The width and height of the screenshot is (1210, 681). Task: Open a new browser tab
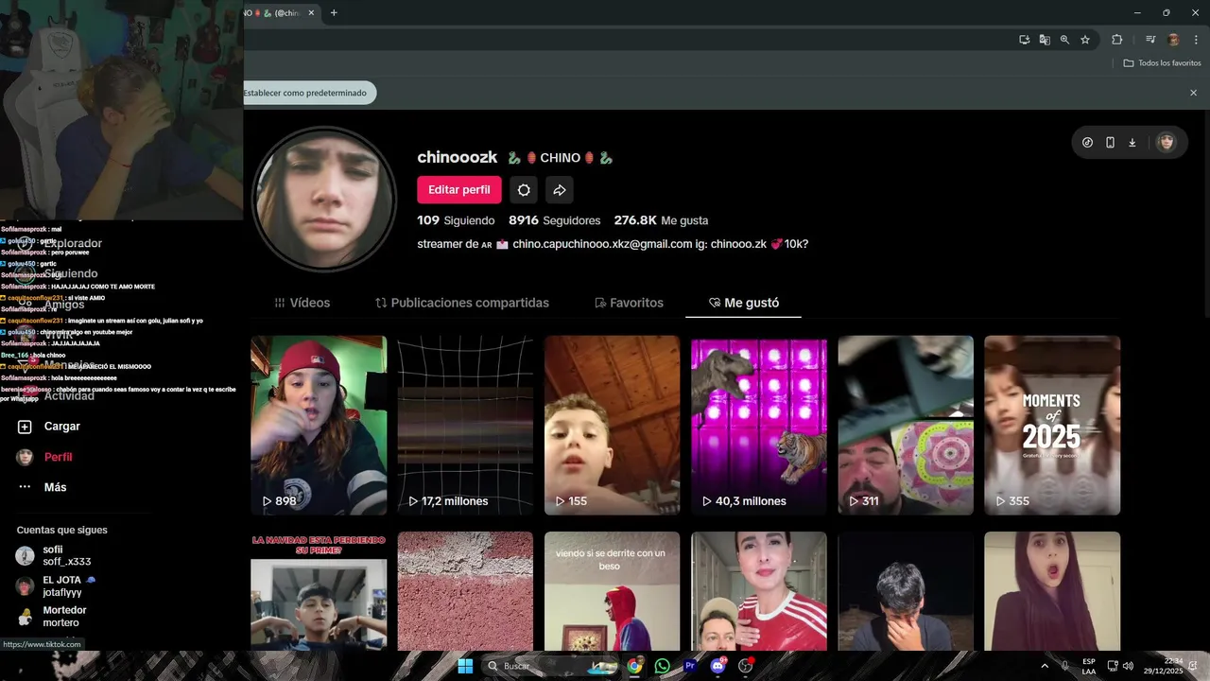(334, 13)
